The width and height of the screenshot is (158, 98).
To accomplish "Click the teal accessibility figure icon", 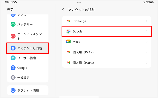I will click(13, 58).
